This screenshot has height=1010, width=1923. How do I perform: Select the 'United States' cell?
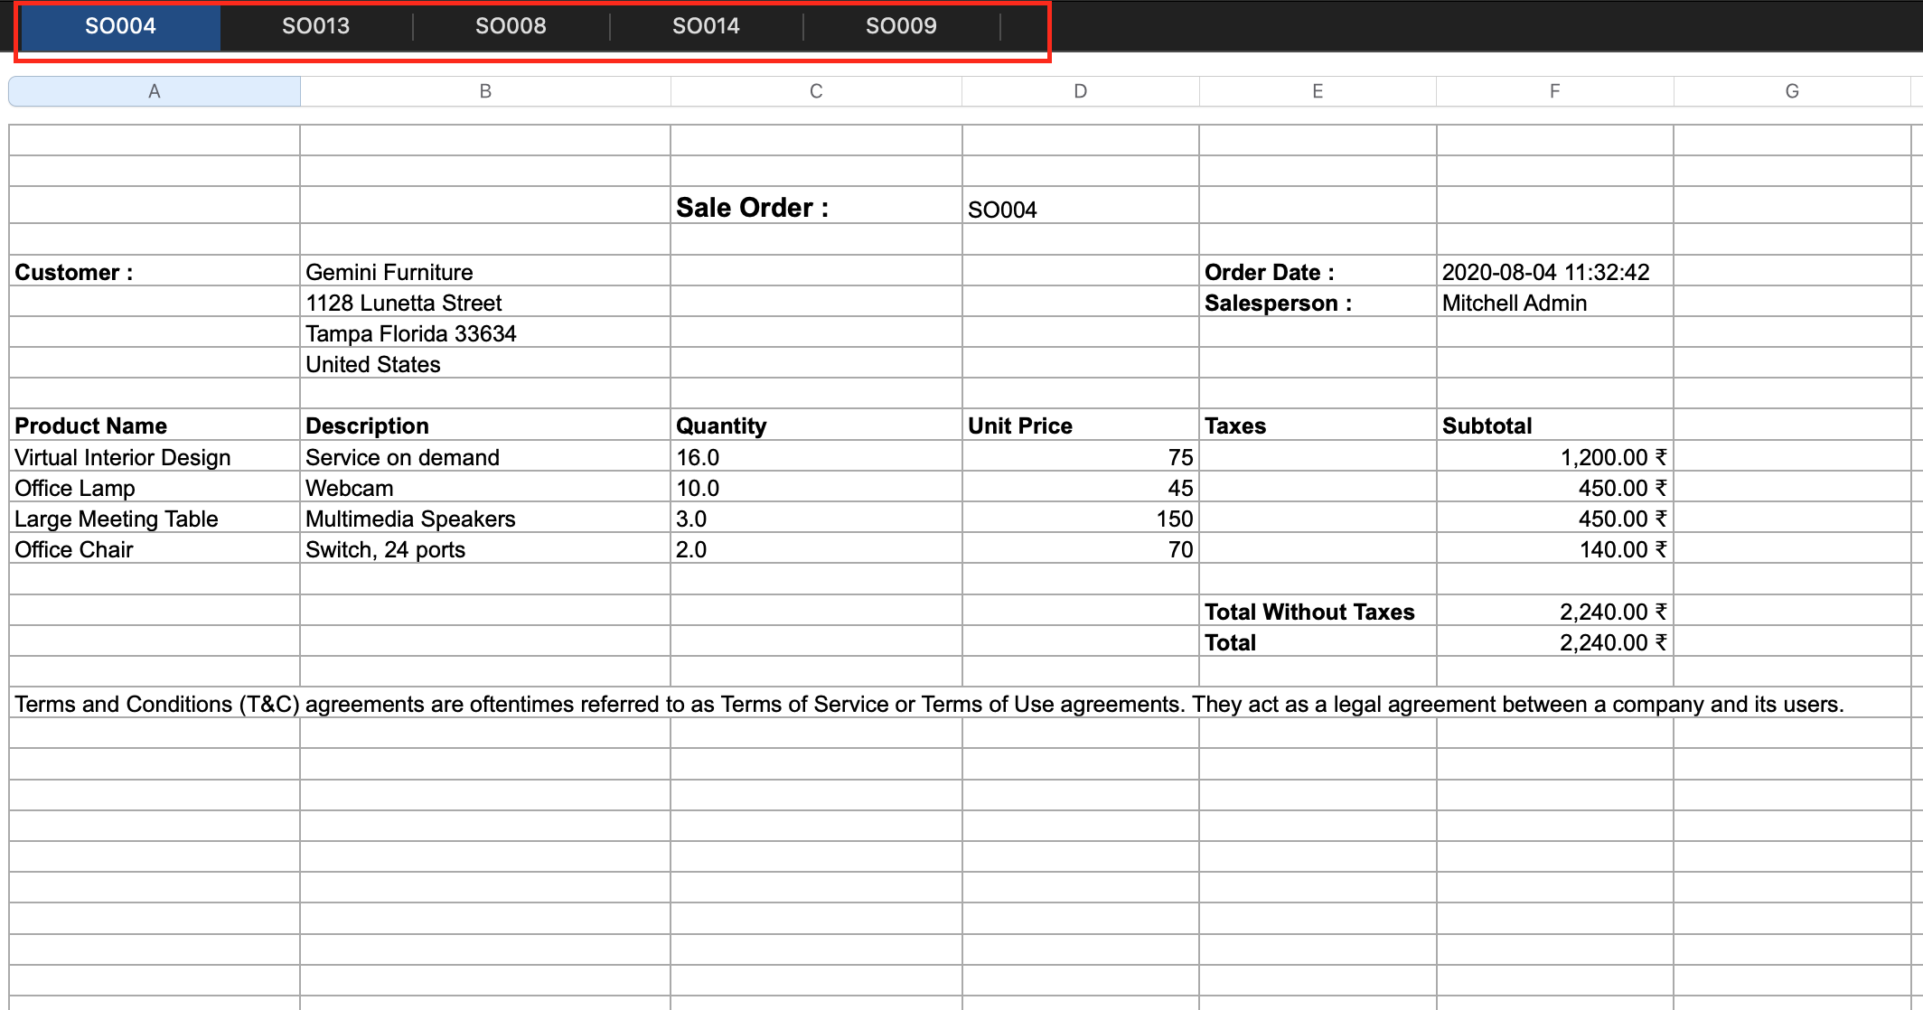pyautogui.click(x=485, y=363)
